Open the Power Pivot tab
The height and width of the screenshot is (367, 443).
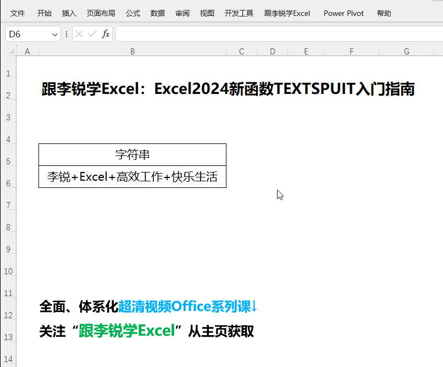[x=344, y=13]
